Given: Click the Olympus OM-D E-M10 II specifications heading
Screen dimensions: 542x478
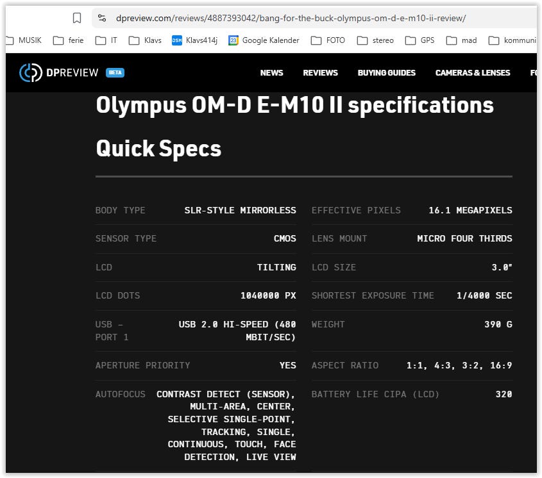Looking at the screenshot, I should [x=294, y=105].
